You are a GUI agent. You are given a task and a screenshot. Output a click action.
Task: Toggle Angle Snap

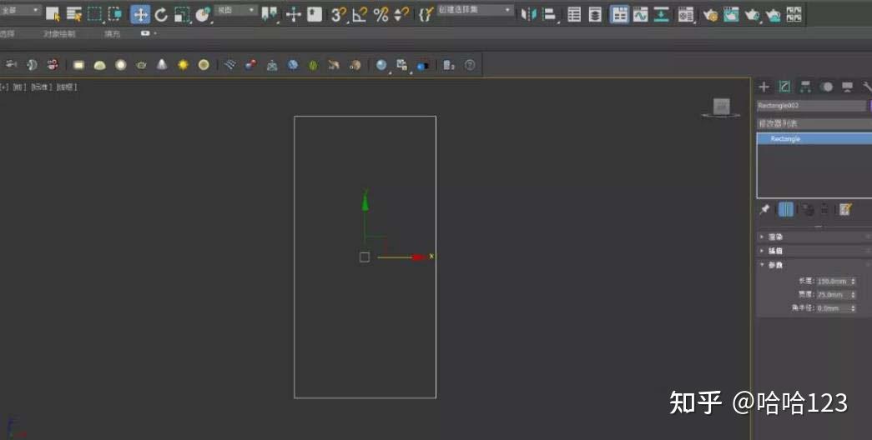pyautogui.click(x=360, y=14)
